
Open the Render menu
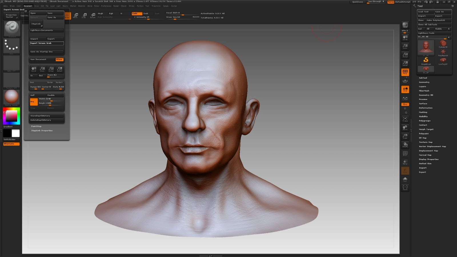pyautogui.click(x=116, y=6)
